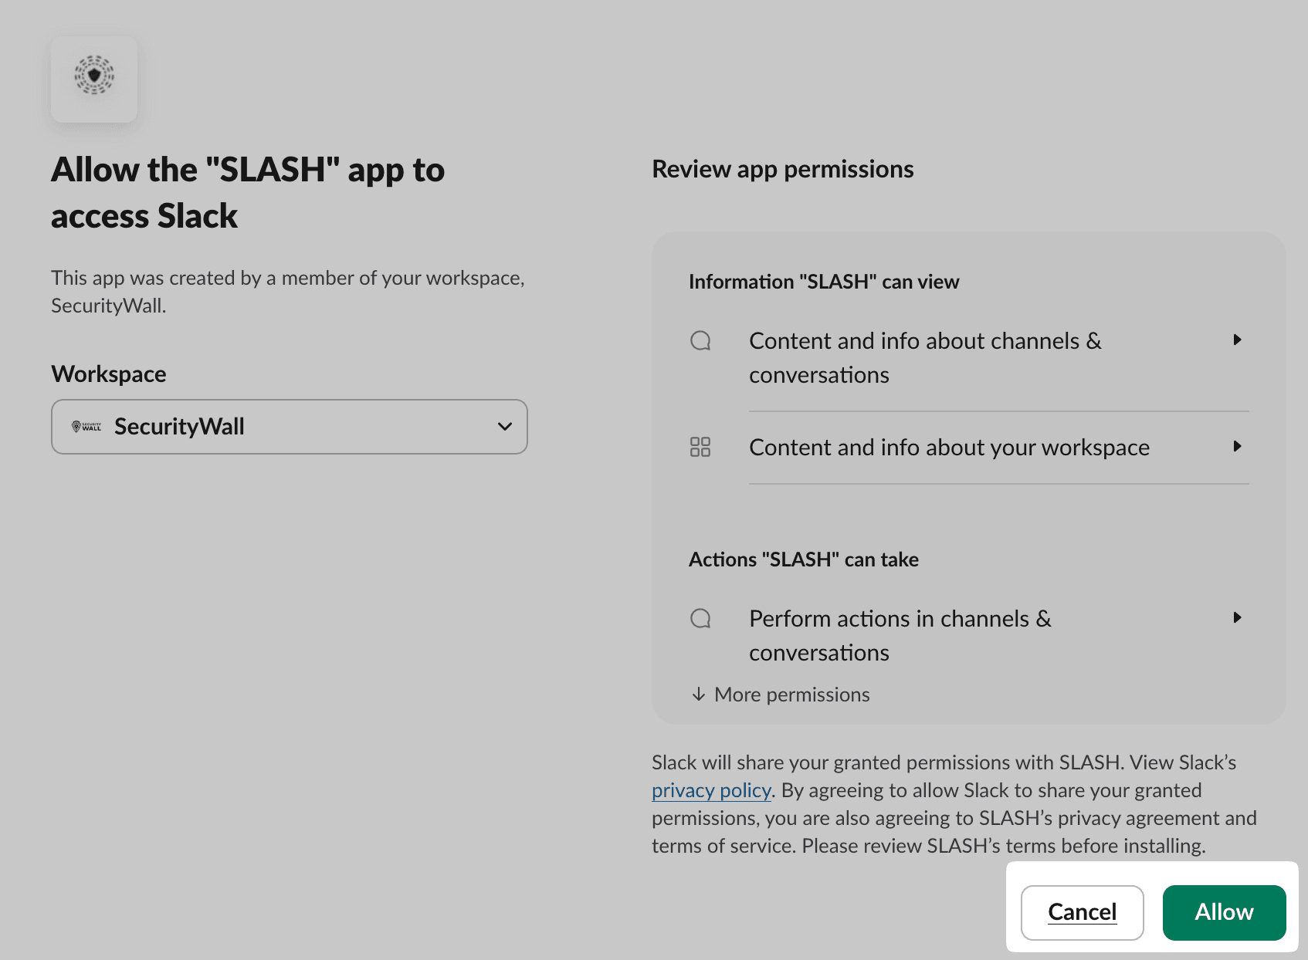Click the magnifying glass beside channels permission

(x=700, y=340)
